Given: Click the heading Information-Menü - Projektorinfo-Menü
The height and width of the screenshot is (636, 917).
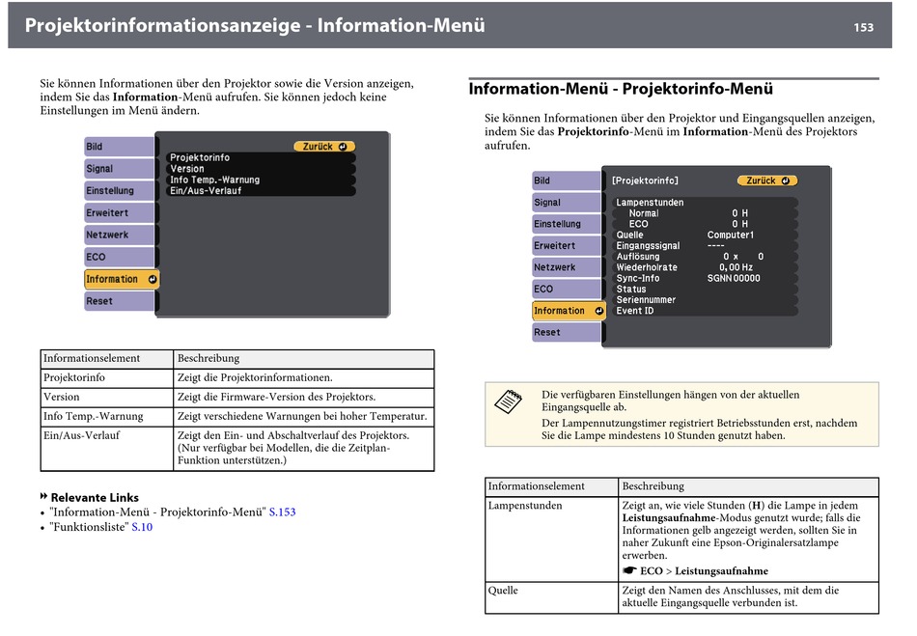Looking at the screenshot, I should point(621,89).
